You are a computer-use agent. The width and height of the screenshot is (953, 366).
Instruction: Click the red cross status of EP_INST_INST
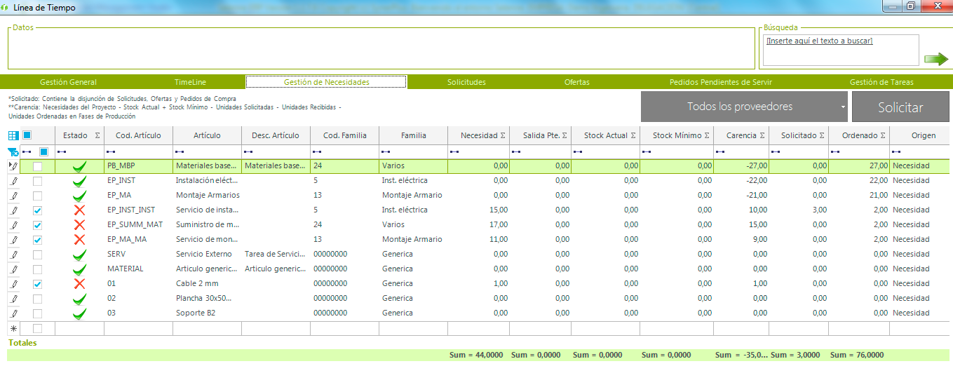pos(79,210)
